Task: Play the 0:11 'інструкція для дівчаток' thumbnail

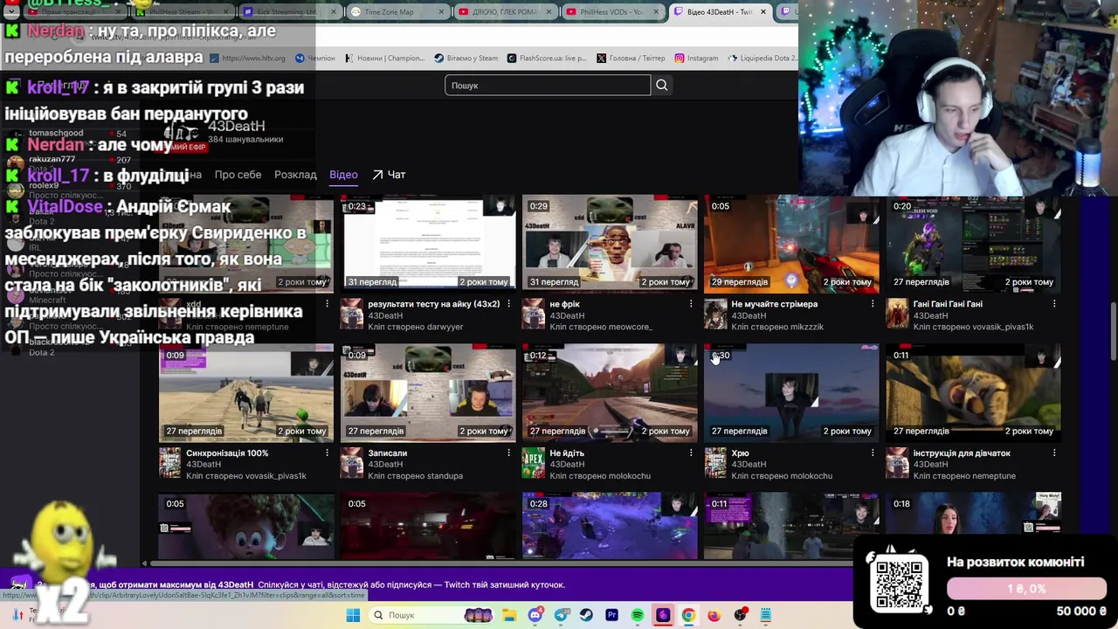Action: pyautogui.click(x=973, y=392)
